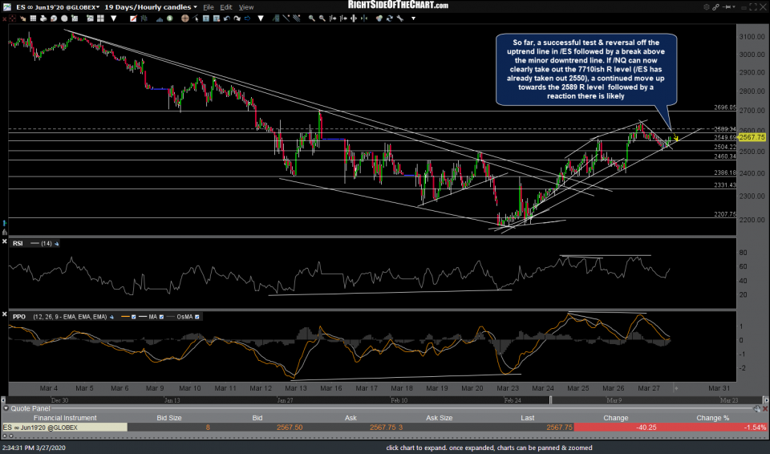The height and width of the screenshot is (454, 770).
Task: Click the refresh chart icon
Action: coord(390,18)
